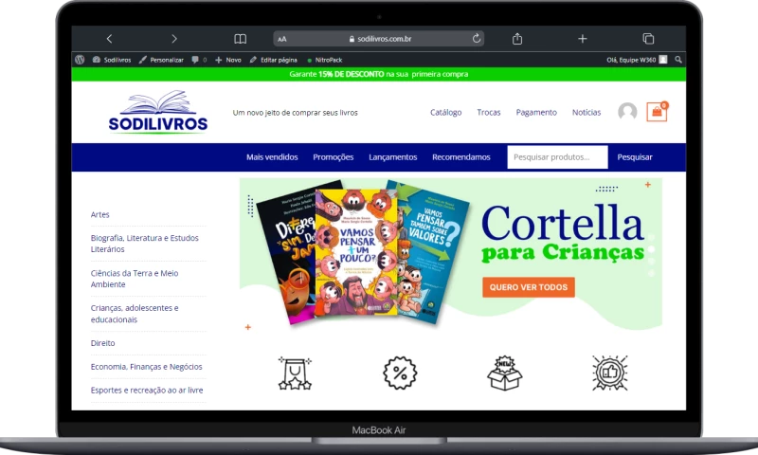Select Mais vendidos in blue menu
758x455 pixels.
(x=272, y=157)
